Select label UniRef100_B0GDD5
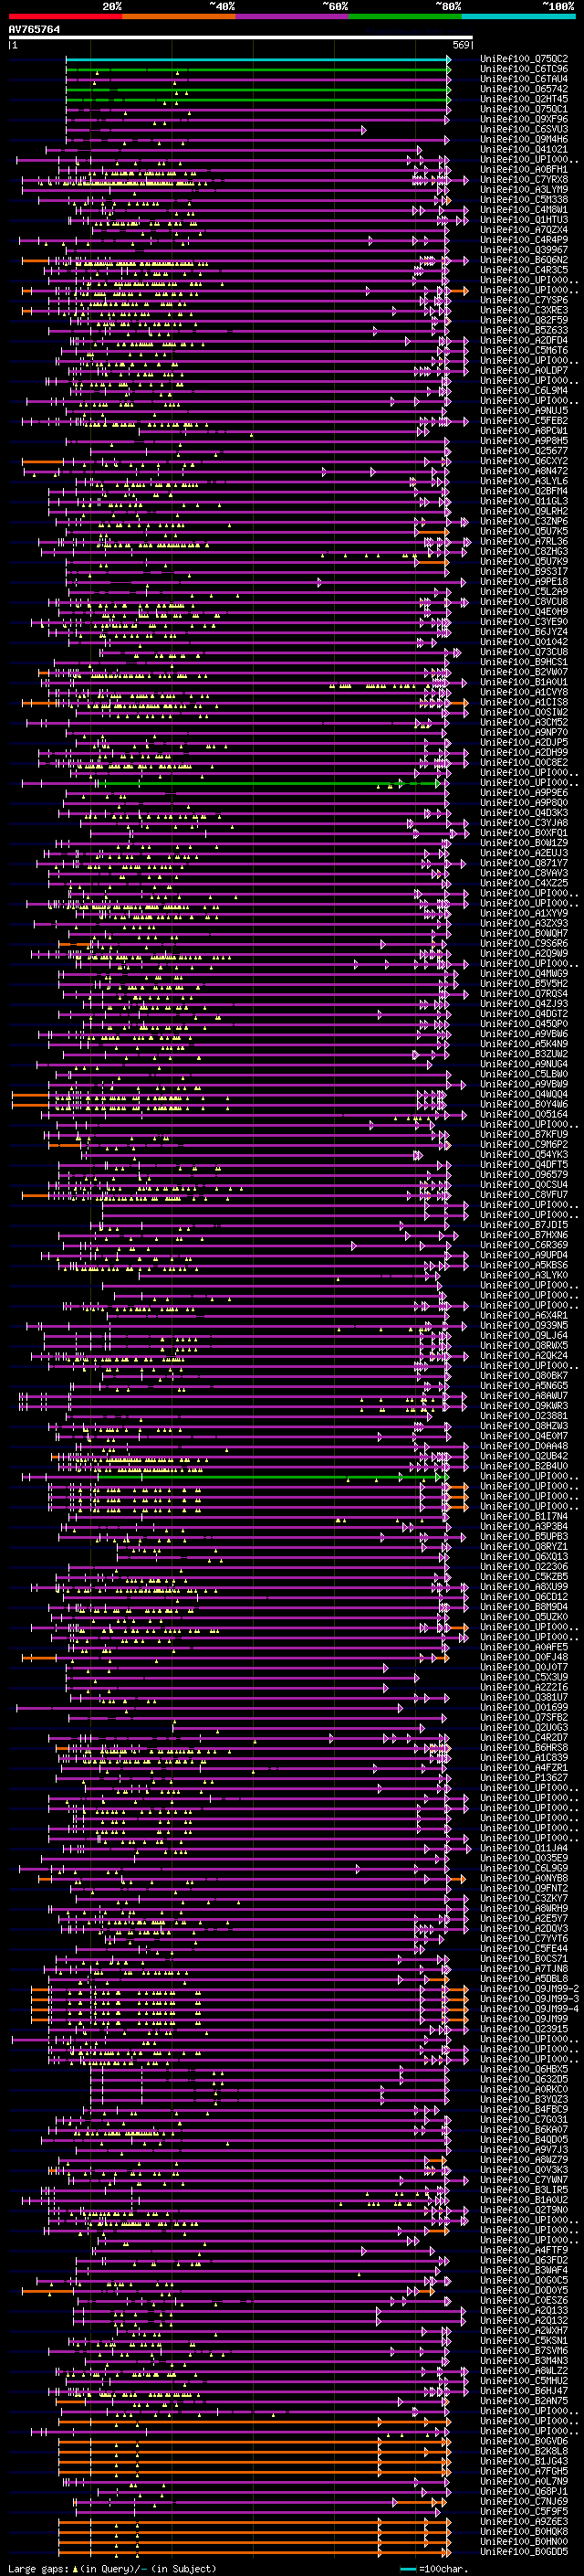The image size is (584, 2576). (x=524, y=2551)
